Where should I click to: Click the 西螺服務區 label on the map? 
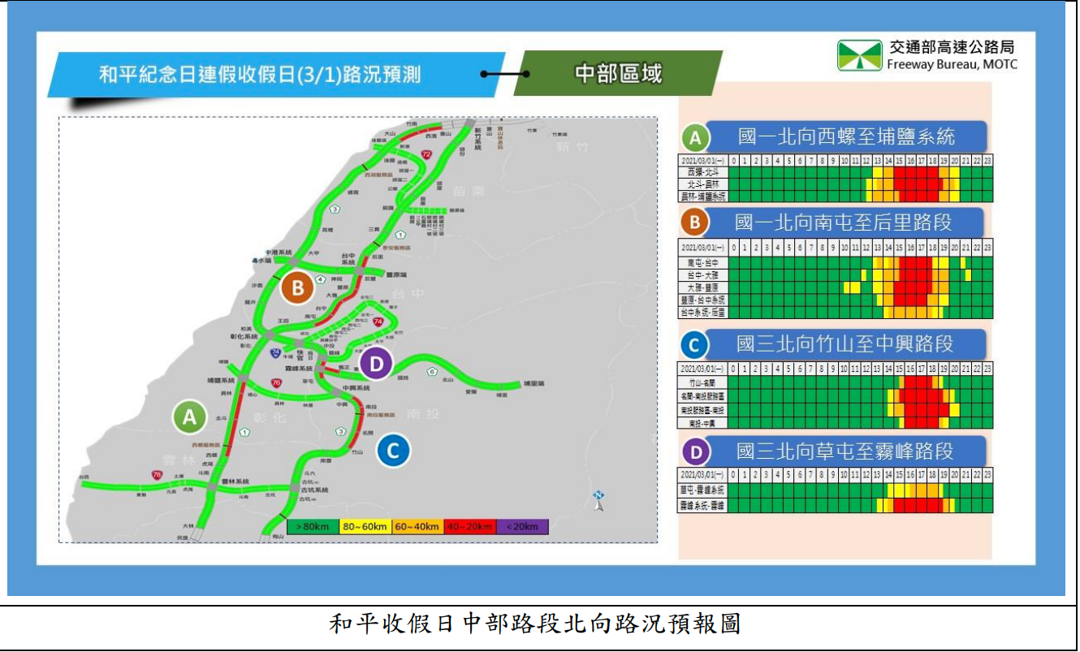pos(205,445)
